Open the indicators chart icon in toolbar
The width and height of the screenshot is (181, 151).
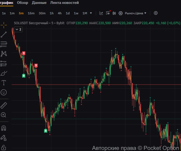click(101, 13)
